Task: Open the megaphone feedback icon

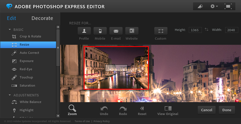Action: coord(200,6)
